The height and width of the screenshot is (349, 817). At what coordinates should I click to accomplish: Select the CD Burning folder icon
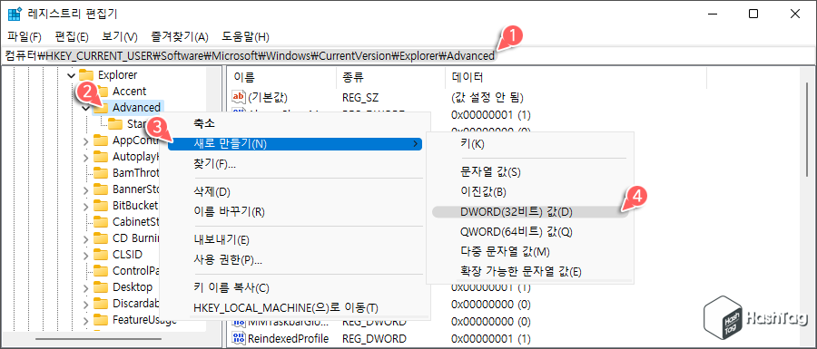pyautogui.click(x=101, y=238)
